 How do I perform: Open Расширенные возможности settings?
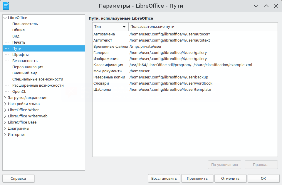tap(38, 85)
